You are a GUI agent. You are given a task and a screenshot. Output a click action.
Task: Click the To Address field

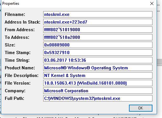98,37
